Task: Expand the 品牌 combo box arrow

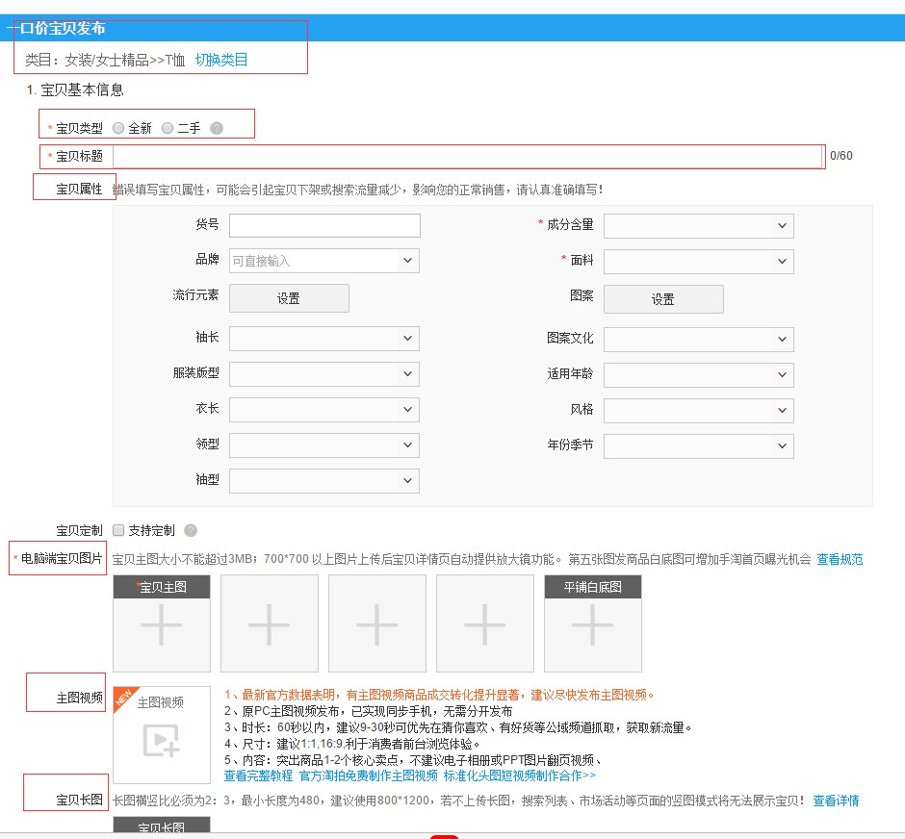Action: [x=408, y=261]
